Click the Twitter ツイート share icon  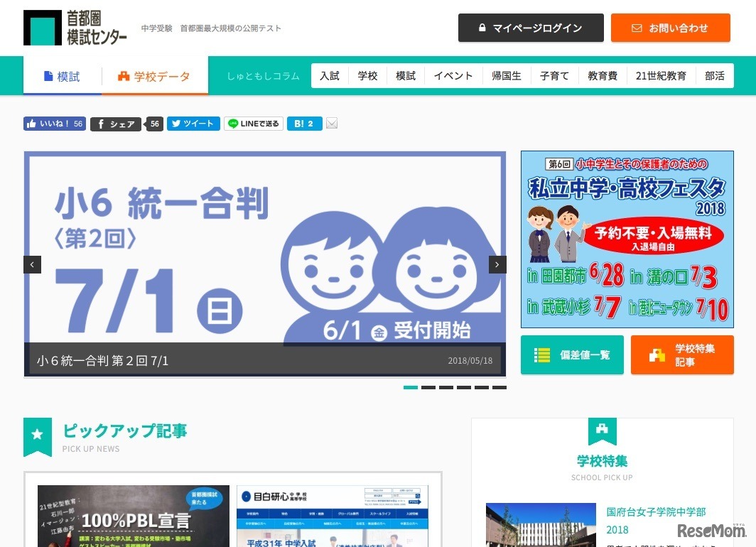[175, 124]
